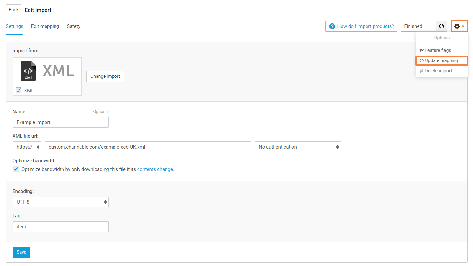The height and width of the screenshot is (266, 473).
Task: Disable the Optimize bandwidth checkbox
Action: (16, 169)
